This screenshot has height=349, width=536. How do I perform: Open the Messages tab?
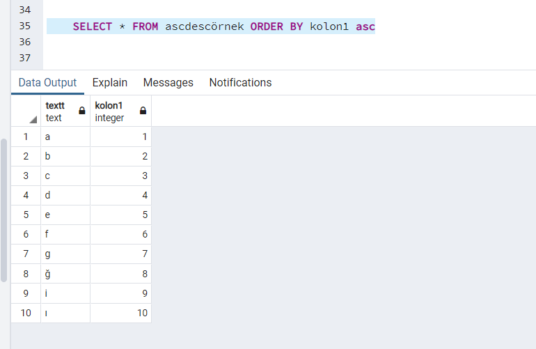pos(168,82)
